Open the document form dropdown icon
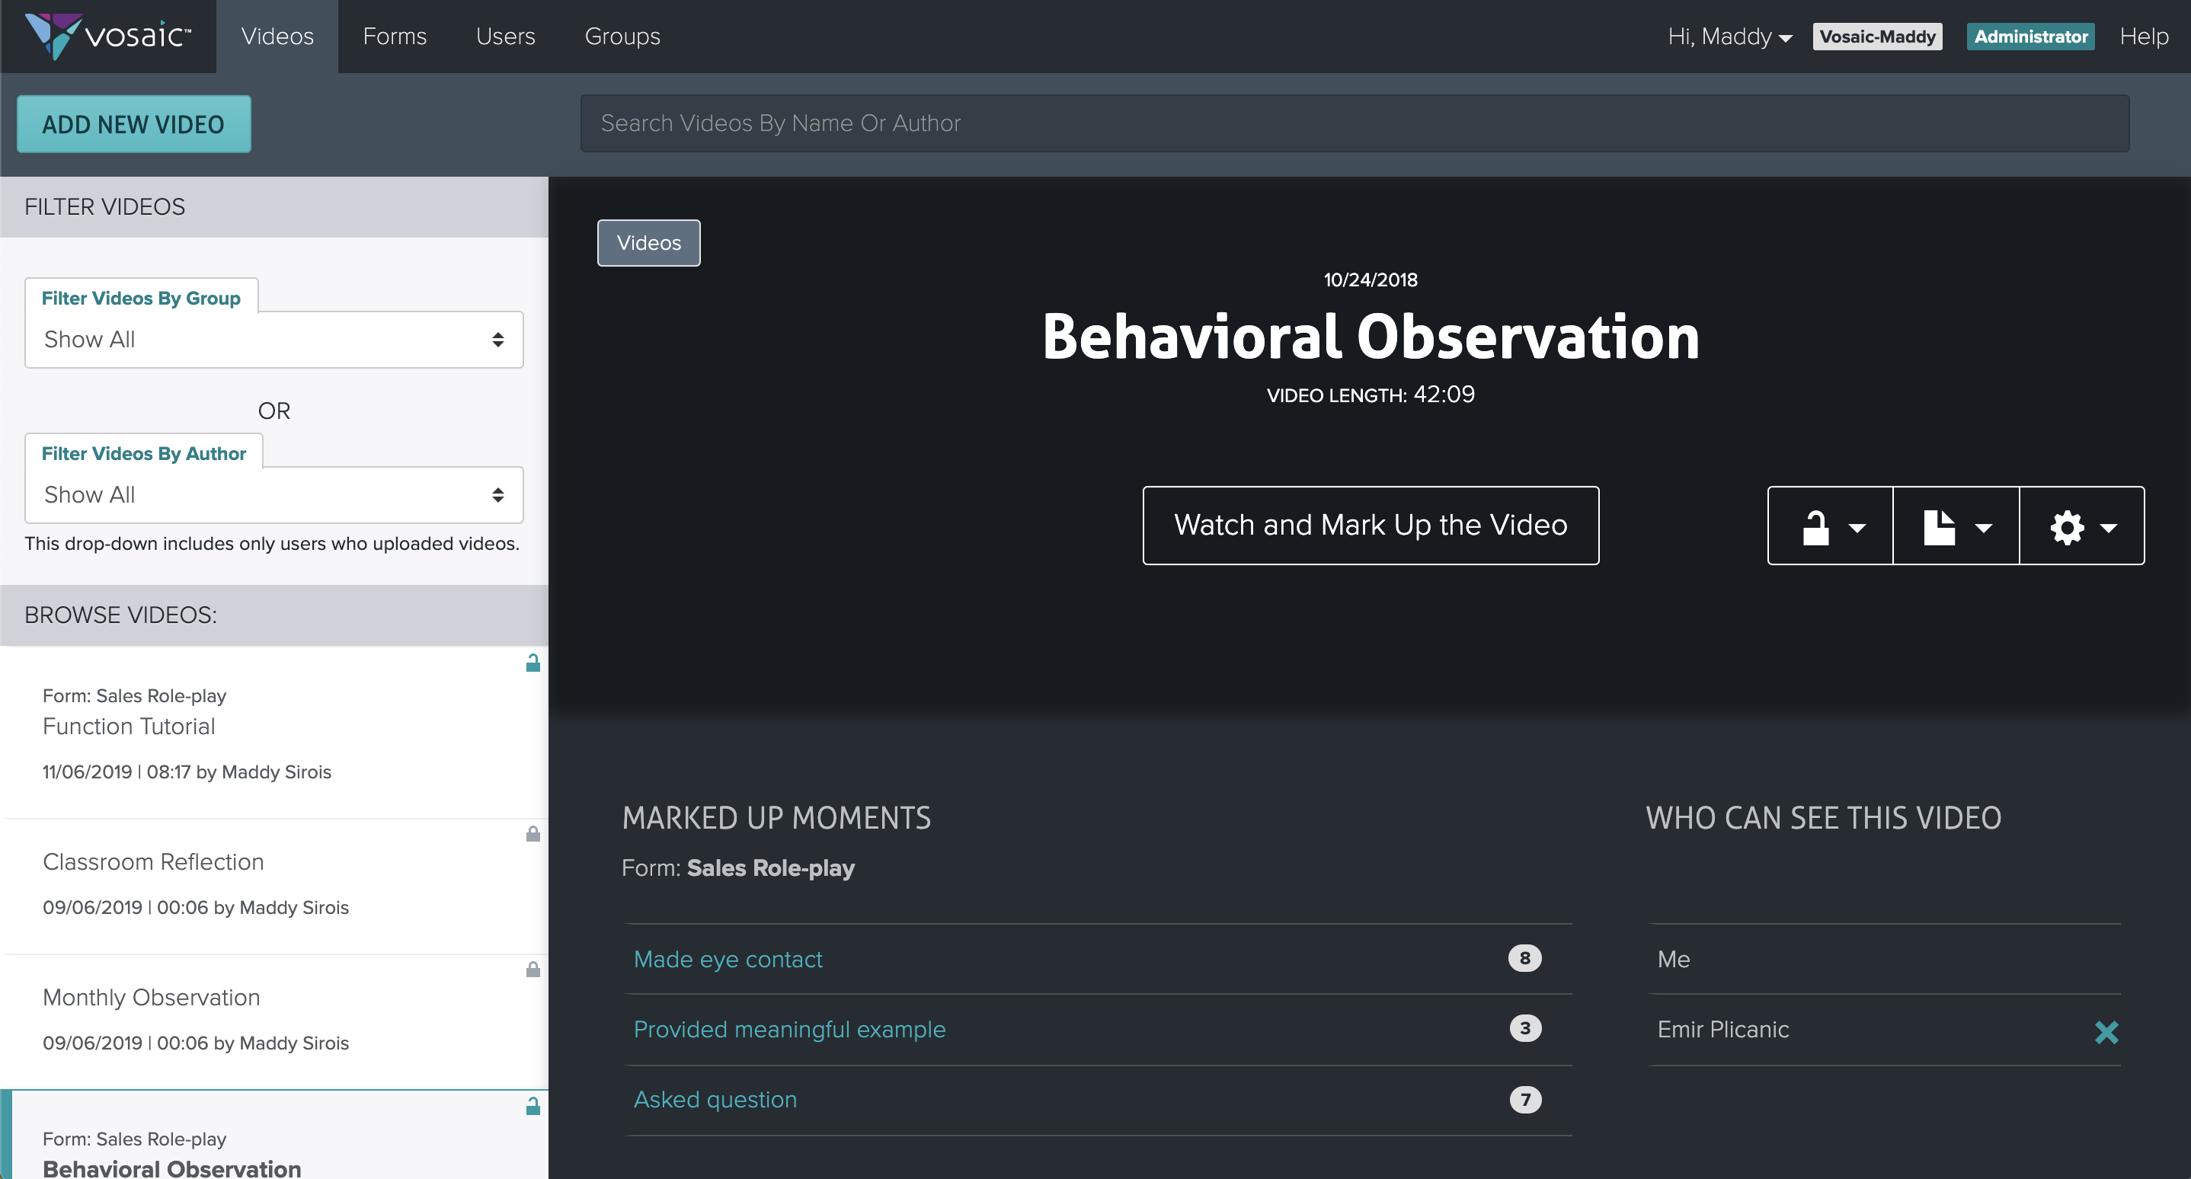This screenshot has height=1179, width=2191. (1956, 526)
